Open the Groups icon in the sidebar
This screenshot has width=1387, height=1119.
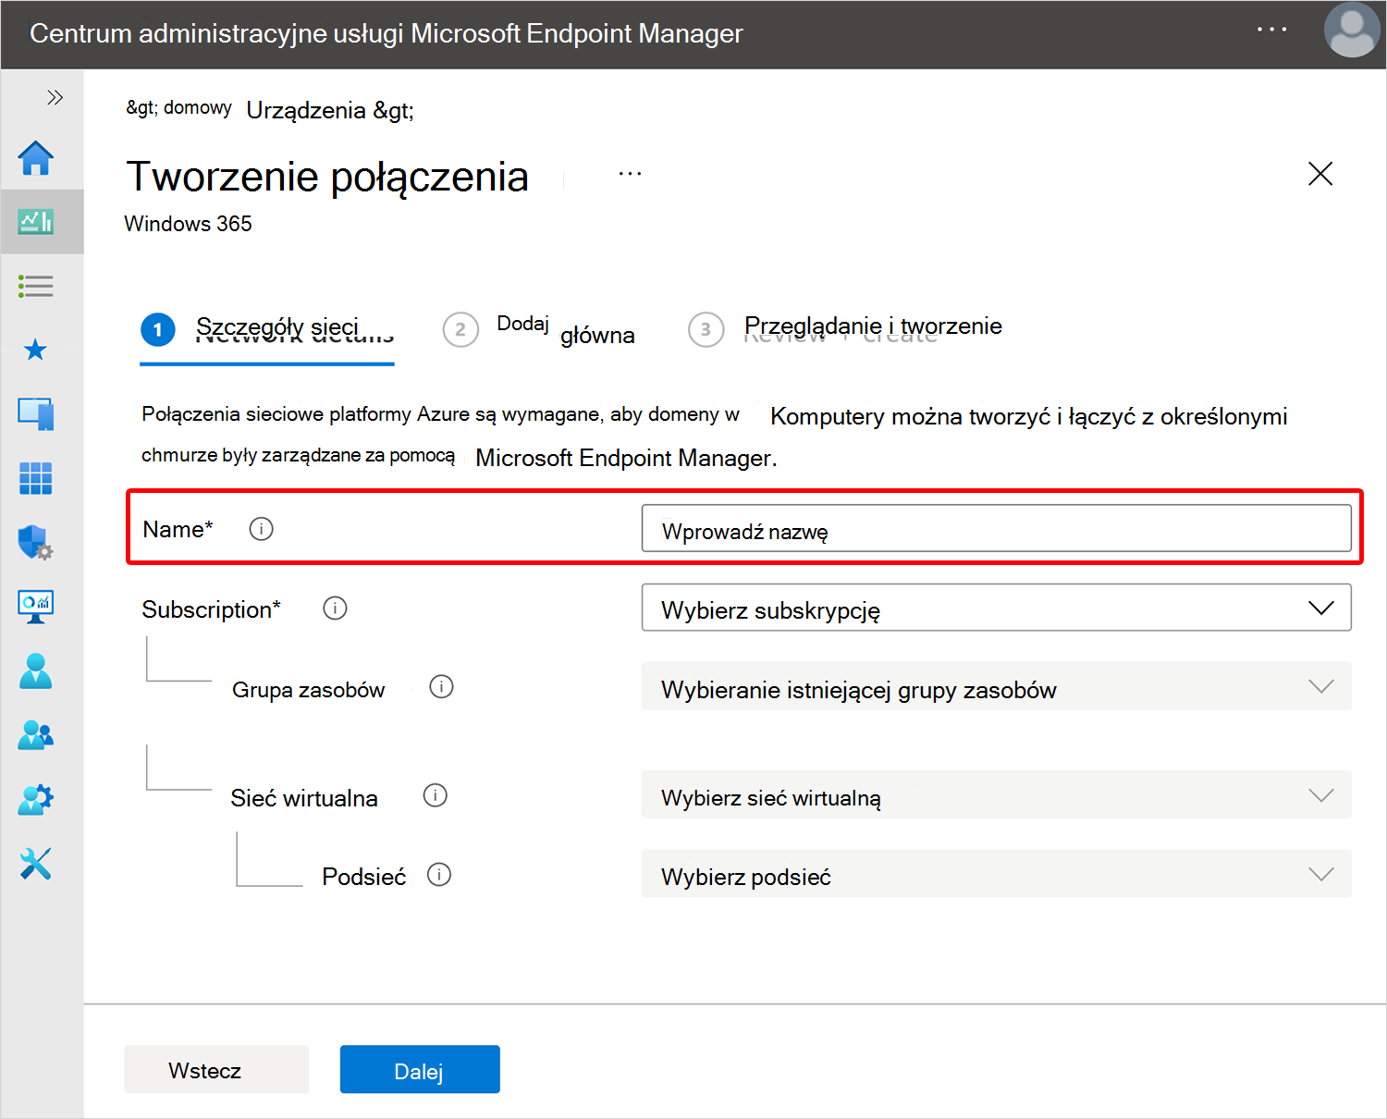pos(36,735)
